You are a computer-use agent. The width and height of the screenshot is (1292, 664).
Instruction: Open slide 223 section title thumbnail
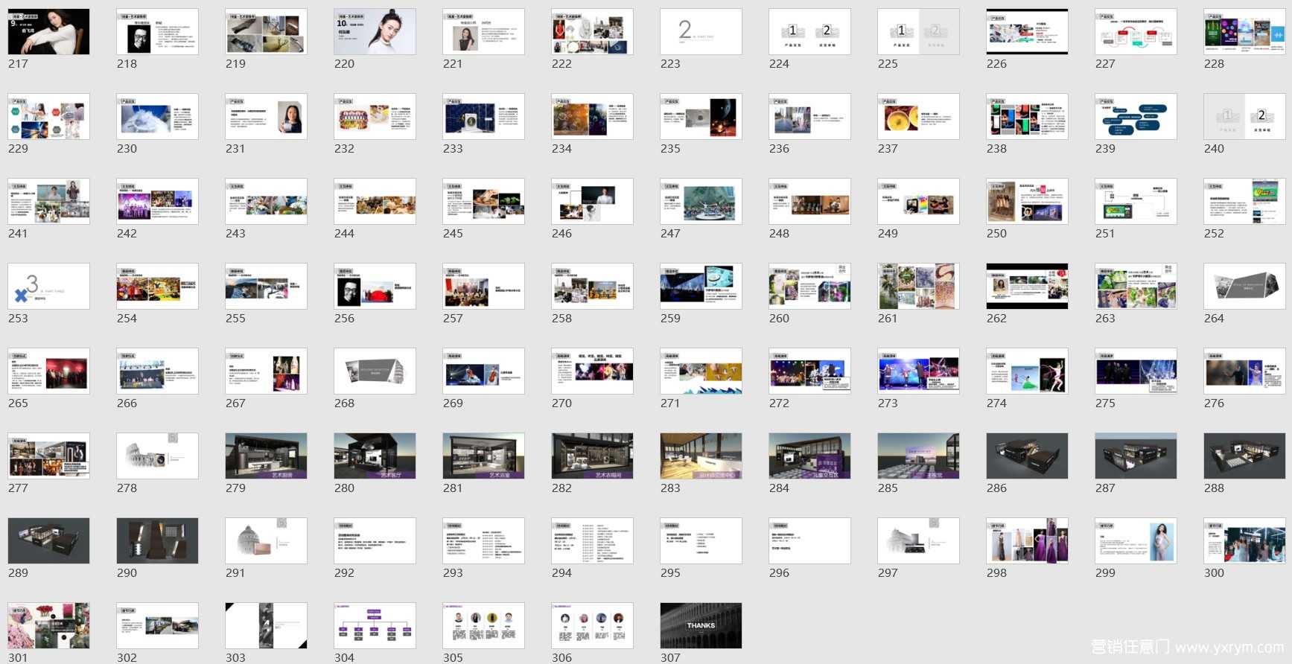701,32
